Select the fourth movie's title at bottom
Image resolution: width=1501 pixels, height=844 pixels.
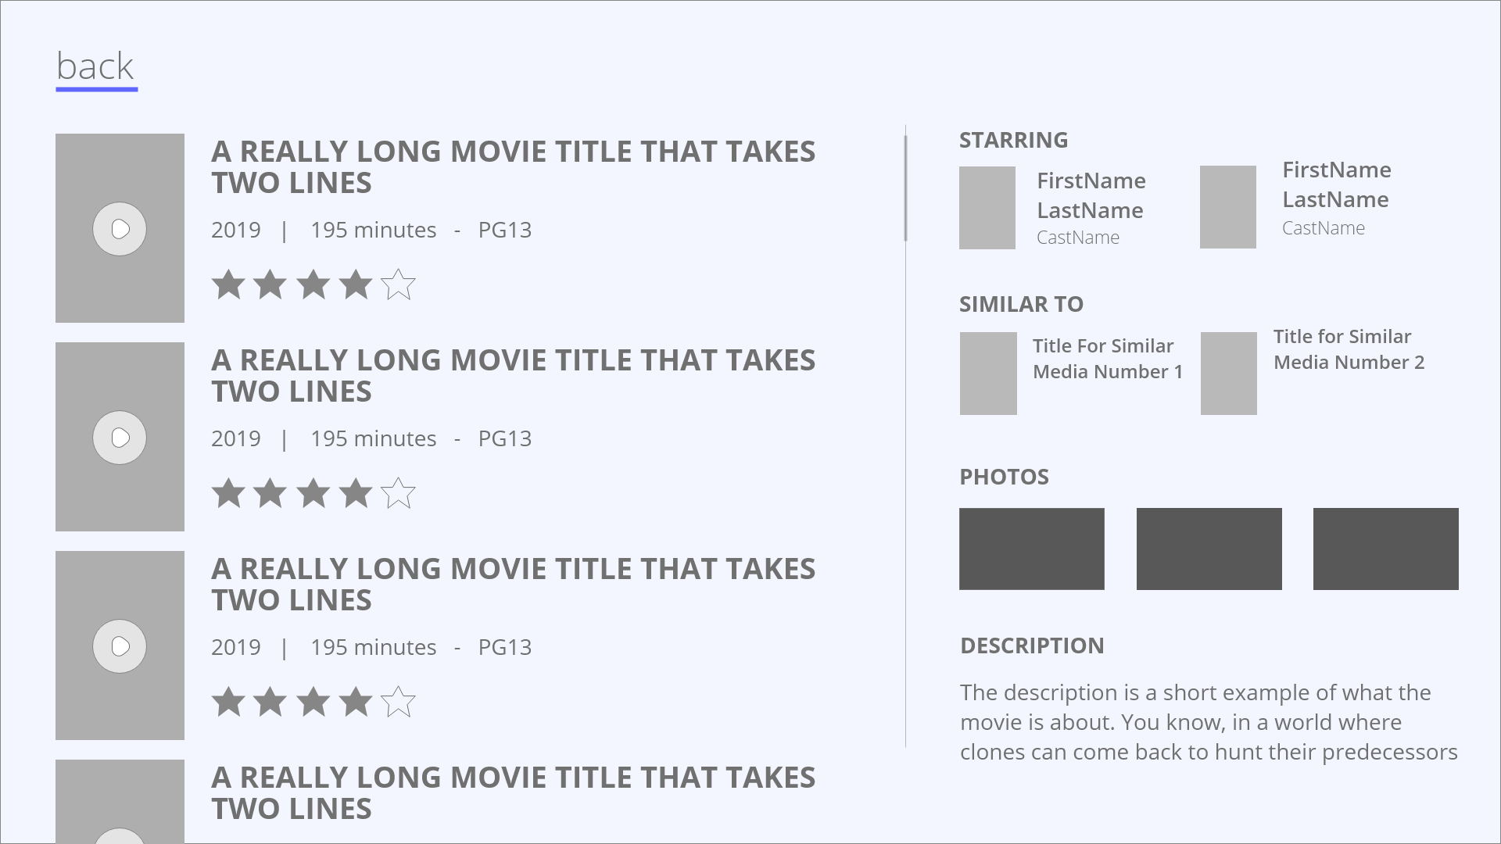click(513, 792)
